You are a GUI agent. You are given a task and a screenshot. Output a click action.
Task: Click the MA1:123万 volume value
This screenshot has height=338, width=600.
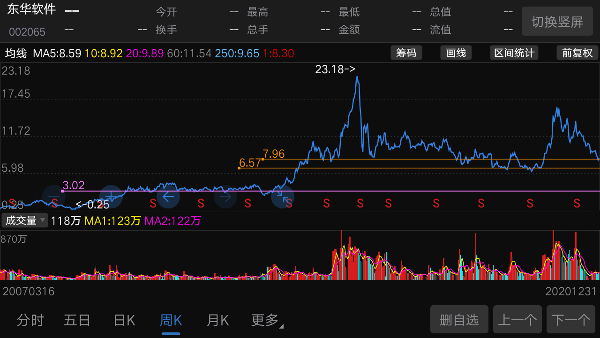tap(112, 221)
